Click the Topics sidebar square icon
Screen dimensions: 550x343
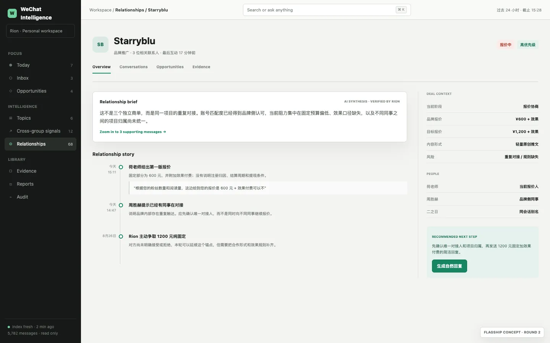[11, 118]
